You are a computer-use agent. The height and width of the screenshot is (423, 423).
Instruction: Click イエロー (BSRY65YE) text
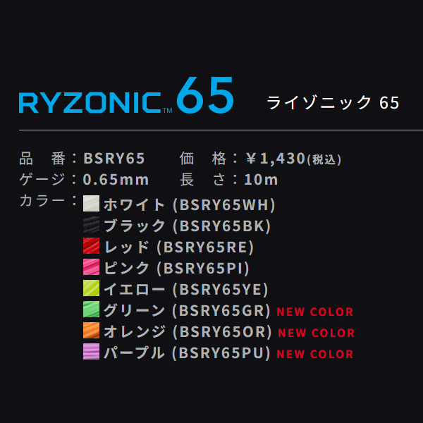pos(186,290)
